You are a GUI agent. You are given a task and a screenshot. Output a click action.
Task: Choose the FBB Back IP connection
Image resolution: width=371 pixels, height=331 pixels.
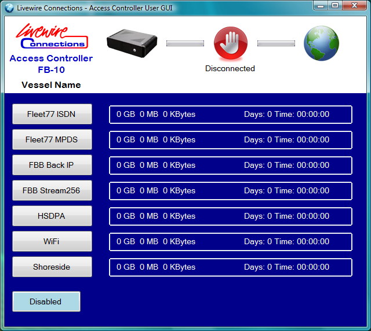tap(52, 165)
